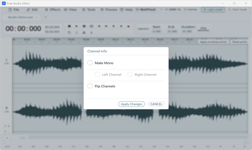
Task: Click the Pause transport button
Action: pyautogui.click(x=84, y=26)
